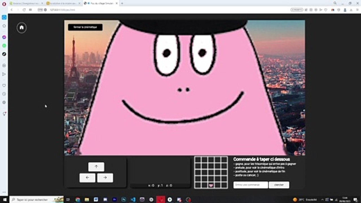Open the taskbar weather widget showing 28°C

click(305, 200)
